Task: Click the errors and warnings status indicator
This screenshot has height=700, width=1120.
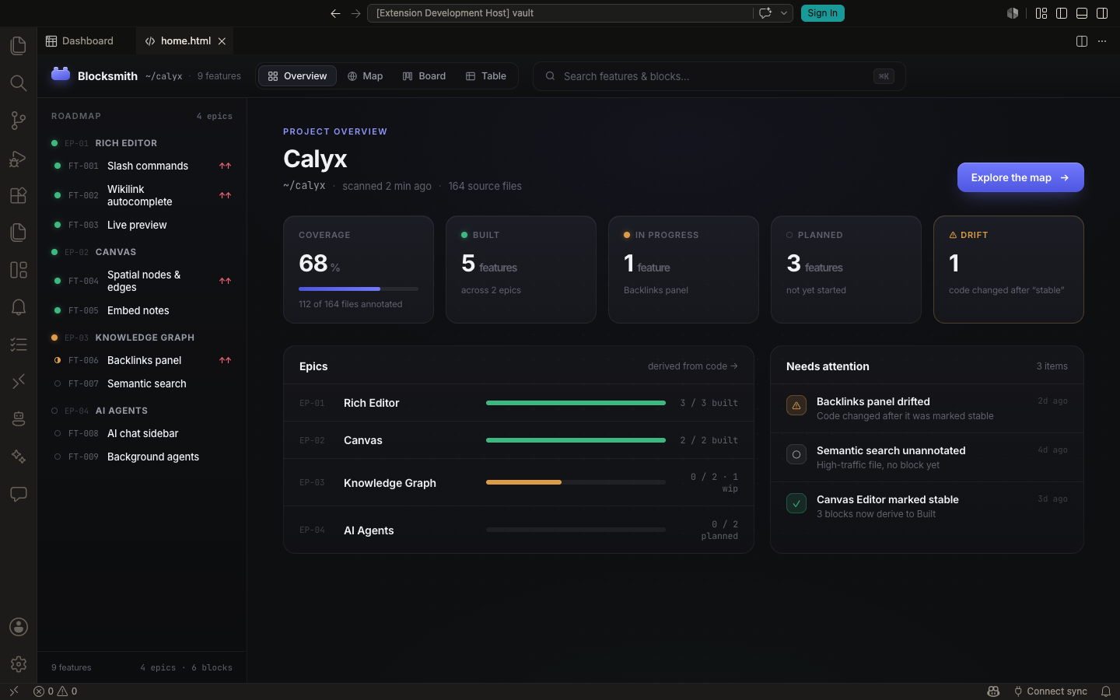Action: (55, 691)
